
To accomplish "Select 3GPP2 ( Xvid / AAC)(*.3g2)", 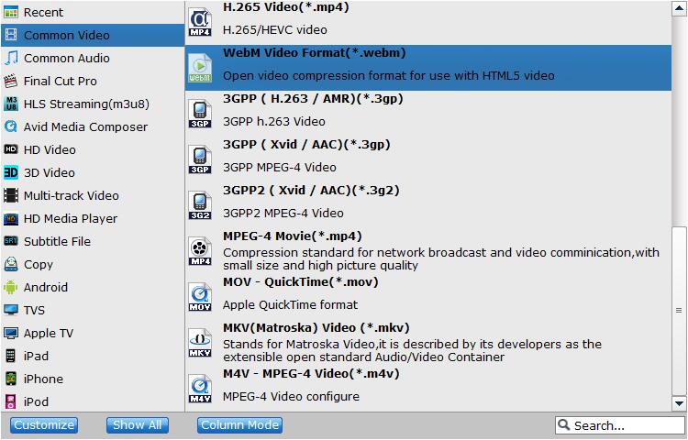I will (x=428, y=205).
